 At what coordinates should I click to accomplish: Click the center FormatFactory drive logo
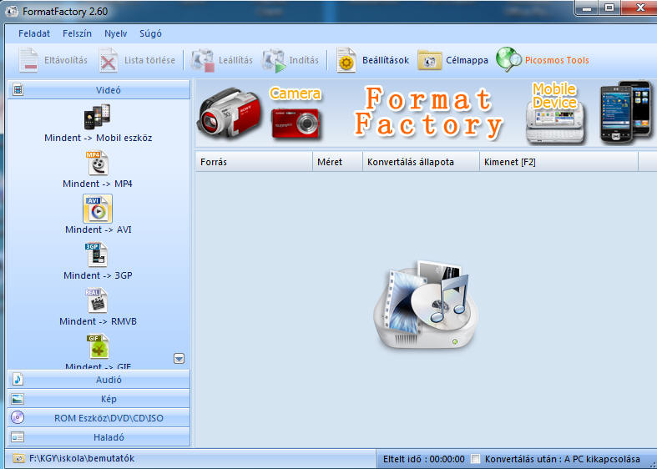426,305
